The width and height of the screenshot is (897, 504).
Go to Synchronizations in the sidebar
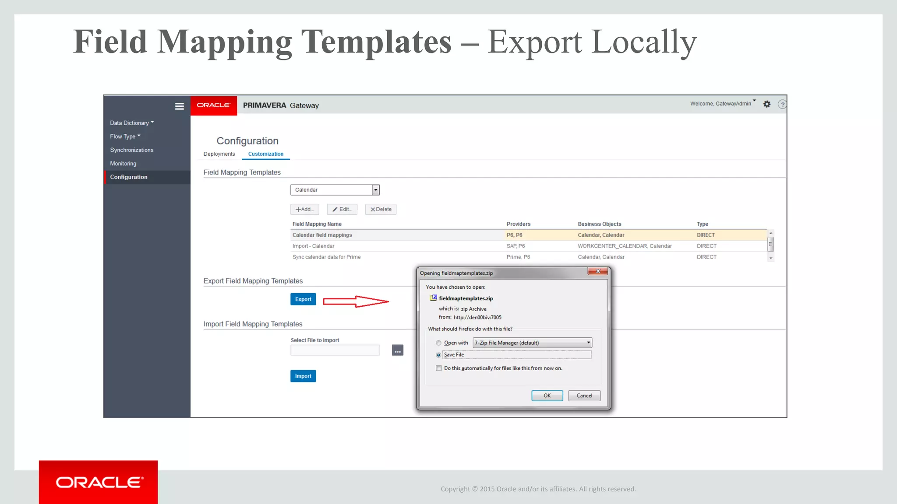pyautogui.click(x=132, y=150)
